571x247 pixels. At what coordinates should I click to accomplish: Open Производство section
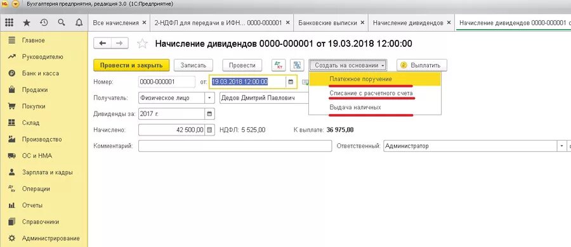click(42, 139)
